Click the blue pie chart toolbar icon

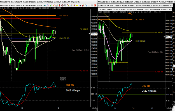tap(45, 6)
